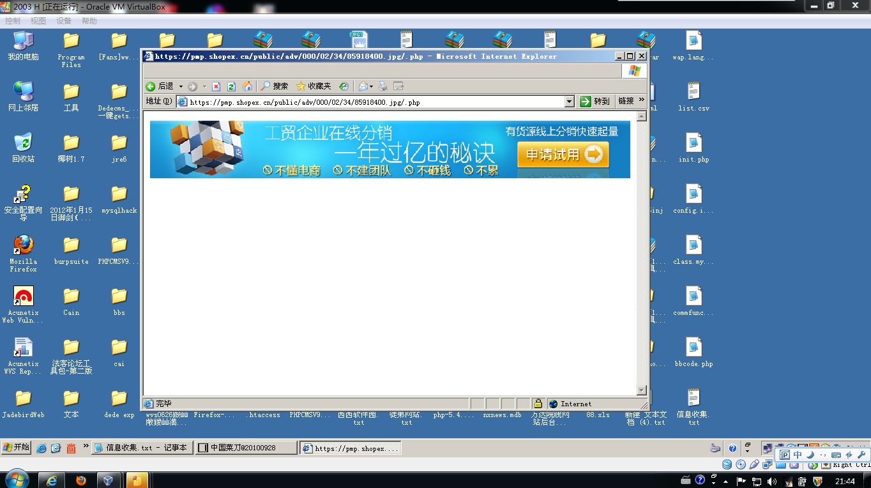Click the 申请试用 button on the banner
The height and width of the screenshot is (488, 871).
(x=563, y=155)
